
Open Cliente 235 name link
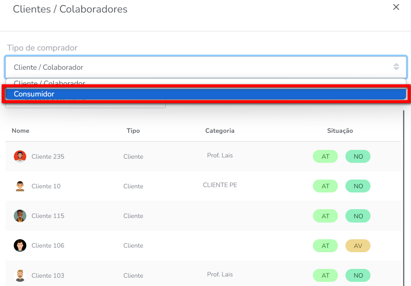pyautogui.click(x=48, y=157)
